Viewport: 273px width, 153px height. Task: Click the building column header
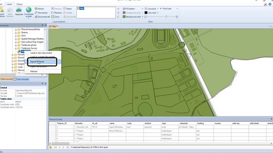click(x=205, y=123)
